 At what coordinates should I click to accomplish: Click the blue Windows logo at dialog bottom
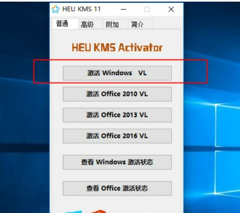tap(73, 212)
